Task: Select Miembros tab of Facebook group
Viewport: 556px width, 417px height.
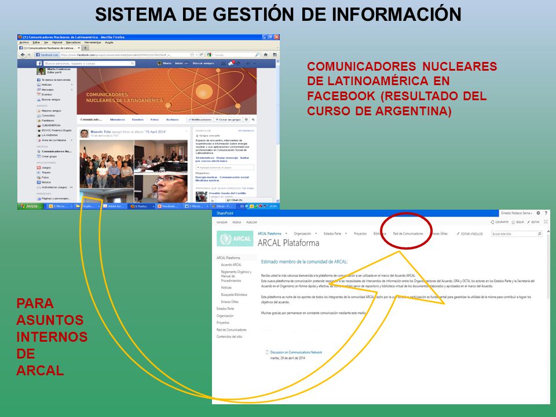Action: point(118,119)
